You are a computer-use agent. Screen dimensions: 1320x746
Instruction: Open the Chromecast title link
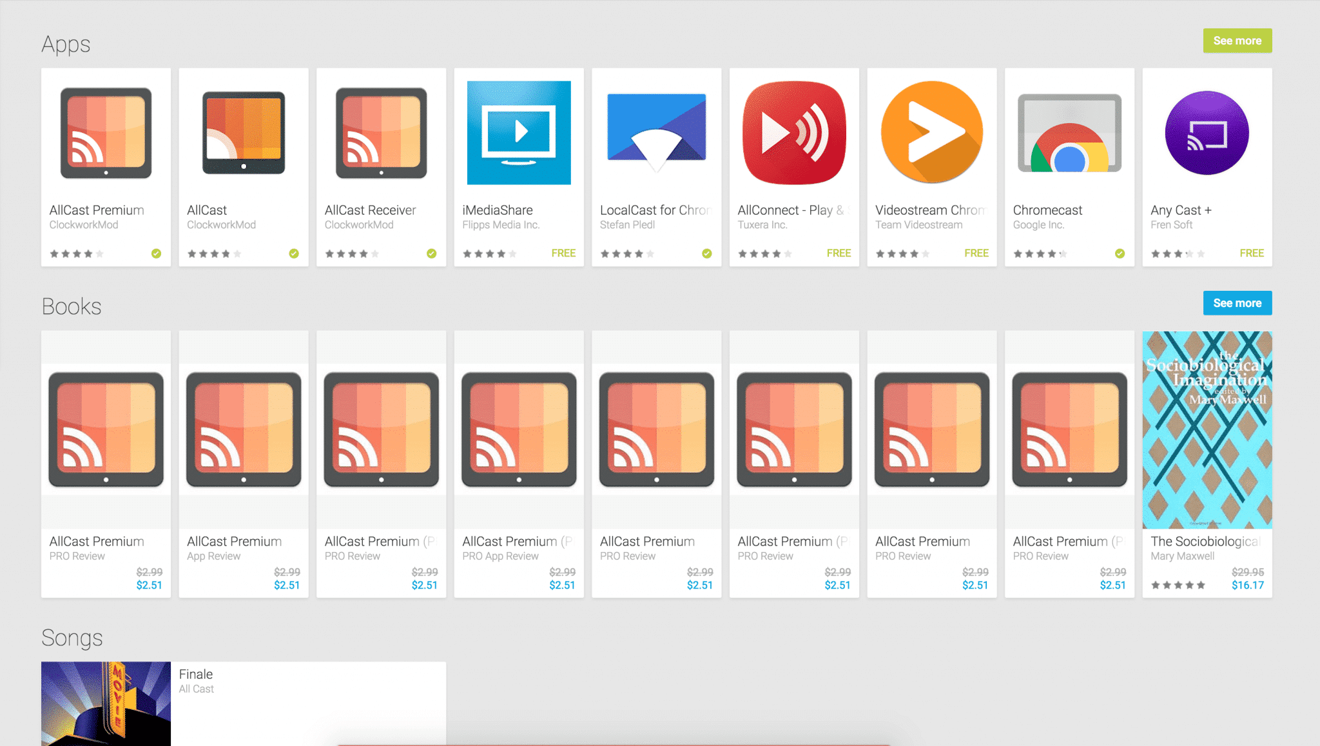pos(1047,210)
